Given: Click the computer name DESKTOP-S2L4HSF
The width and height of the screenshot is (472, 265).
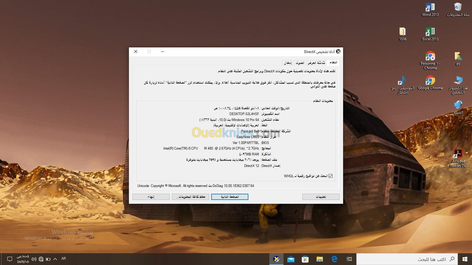Looking at the screenshot, I should [x=244, y=114].
